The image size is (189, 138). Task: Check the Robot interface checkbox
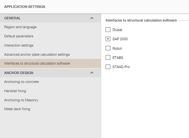click(x=108, y=48)
